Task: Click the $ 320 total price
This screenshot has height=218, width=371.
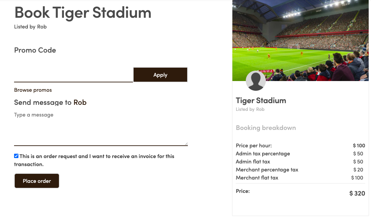Action: point(357,193)
